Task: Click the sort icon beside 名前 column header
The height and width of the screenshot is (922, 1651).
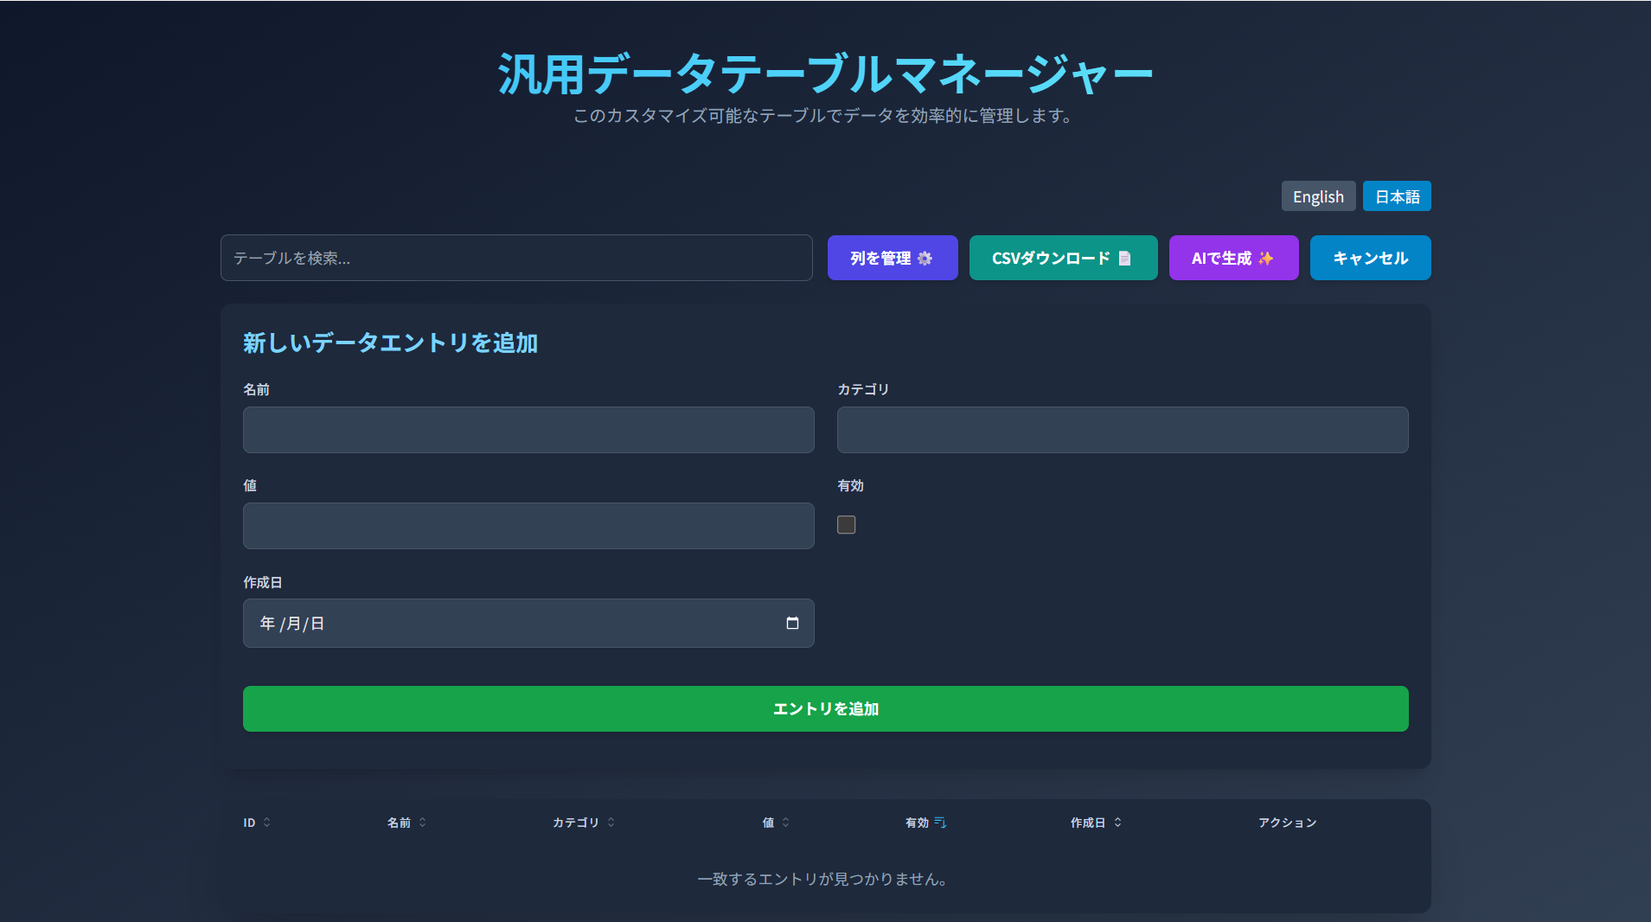Action: [422, 823]
